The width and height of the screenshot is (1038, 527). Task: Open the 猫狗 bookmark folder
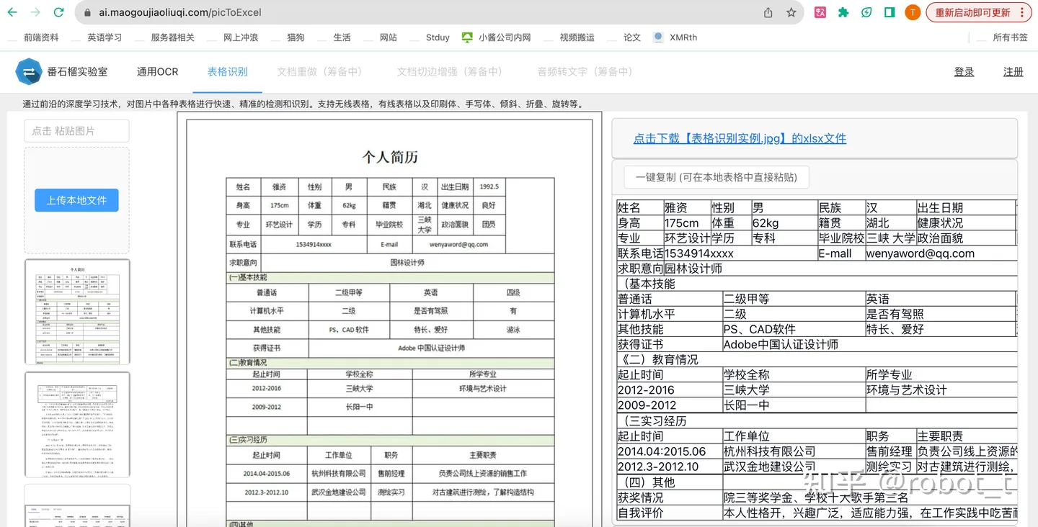[287, 37]
